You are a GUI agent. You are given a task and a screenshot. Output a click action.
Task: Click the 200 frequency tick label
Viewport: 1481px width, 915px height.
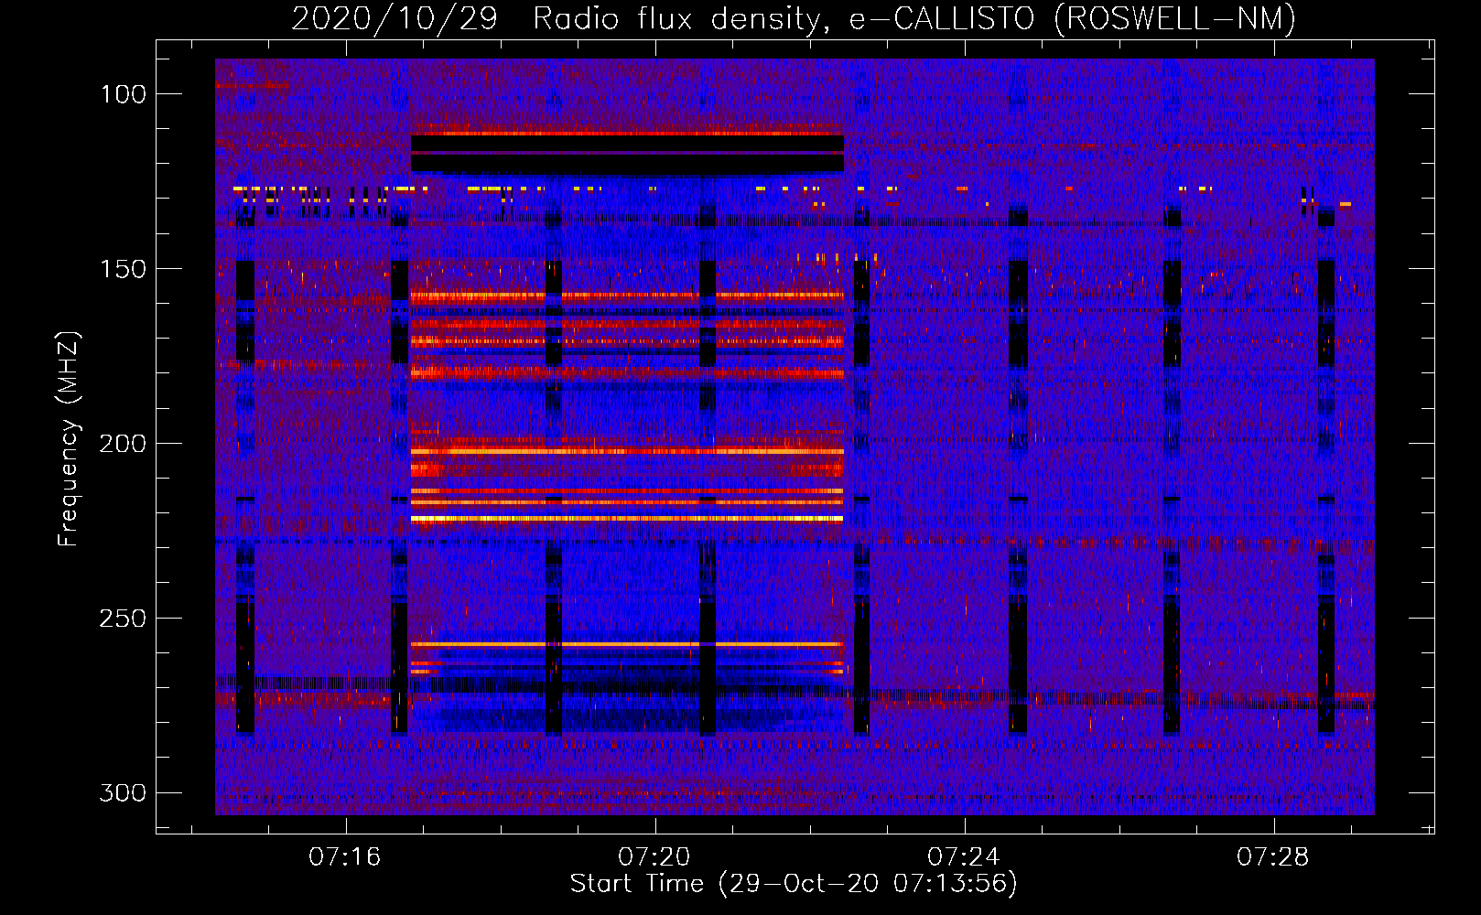pyautogui.click(x=123, y=444)
